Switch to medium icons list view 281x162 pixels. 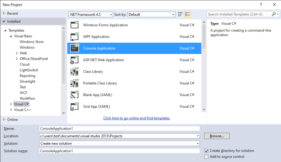coord(188,14)
